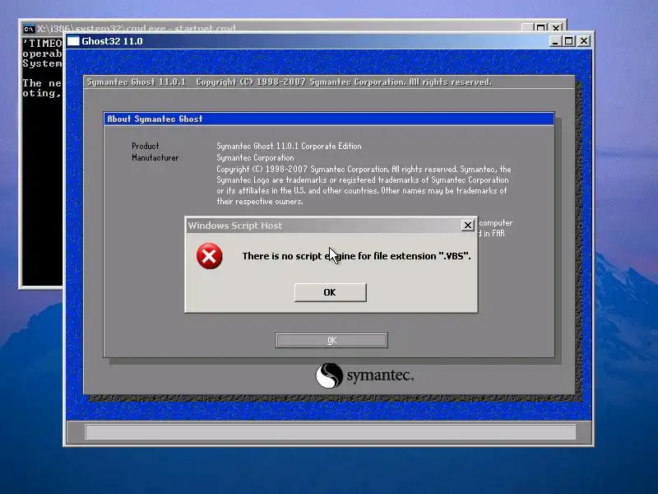This screenshot has height=494, width=658.
Task: Click the 'Manufacturer' label in About dialog
Action: coord(155,157)
